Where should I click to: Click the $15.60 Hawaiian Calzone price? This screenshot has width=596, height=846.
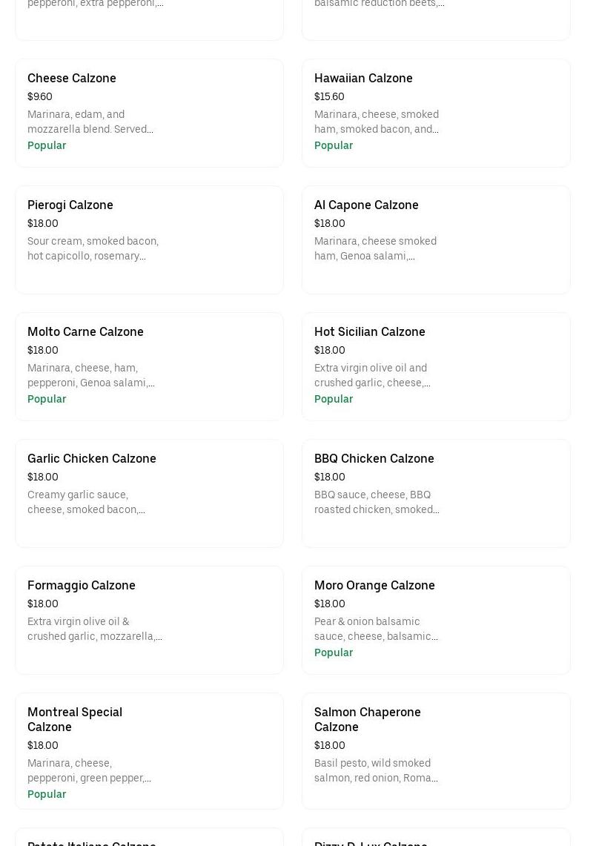(x=329, y=96)
